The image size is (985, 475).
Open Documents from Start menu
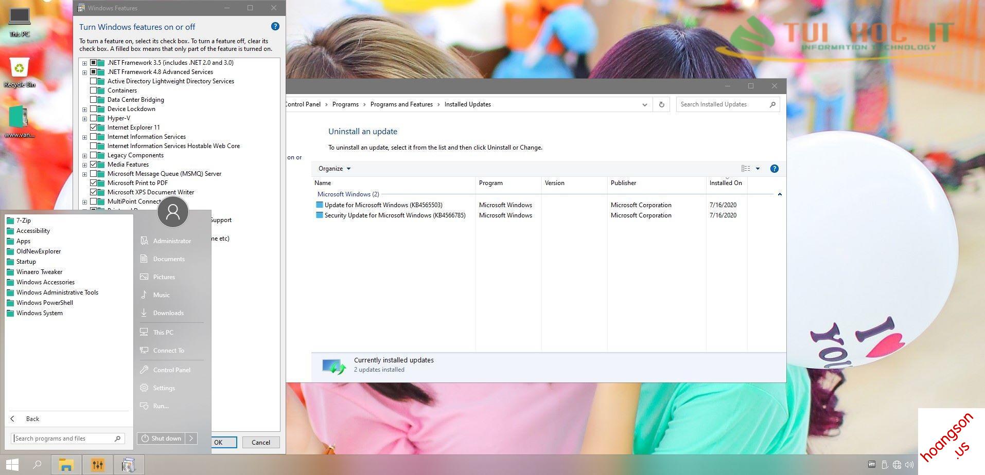pos(168,259)
